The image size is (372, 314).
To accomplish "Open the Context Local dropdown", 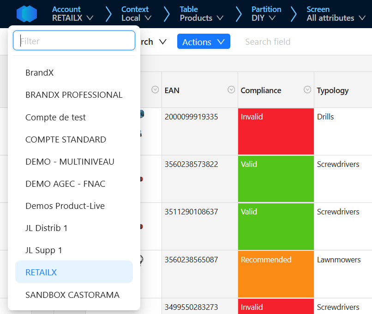I will click(x=136, y=14).
